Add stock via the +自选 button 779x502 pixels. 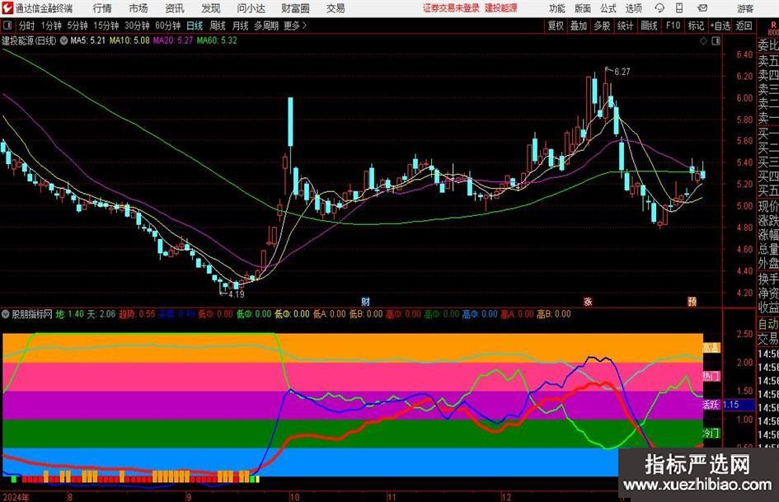point(720,26)
